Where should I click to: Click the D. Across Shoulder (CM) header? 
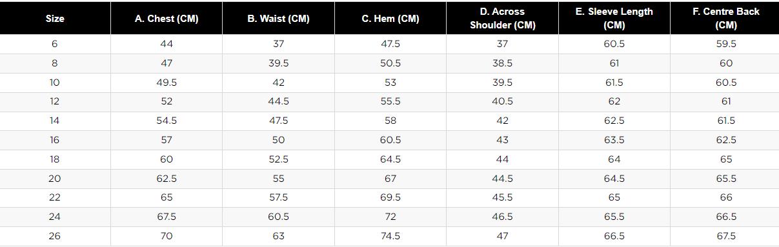[x=502, y=19]
